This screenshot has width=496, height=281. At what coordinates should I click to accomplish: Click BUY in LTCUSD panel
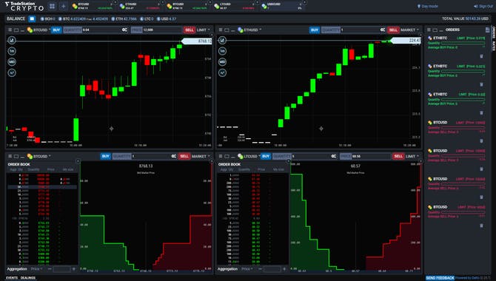(266, 157)
